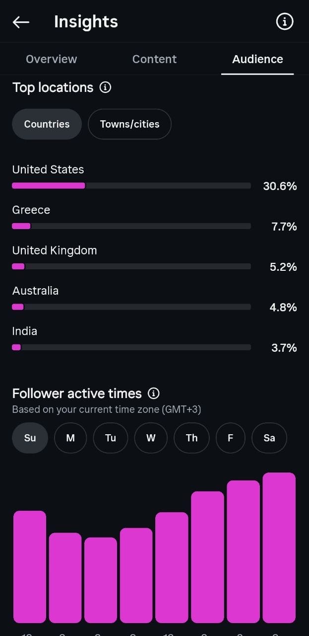Image resolution: width=309 pixels, height=636 pixels.
Task: Pick the Sa day chip
Action: pyautogui.click(x=269, y=438)
